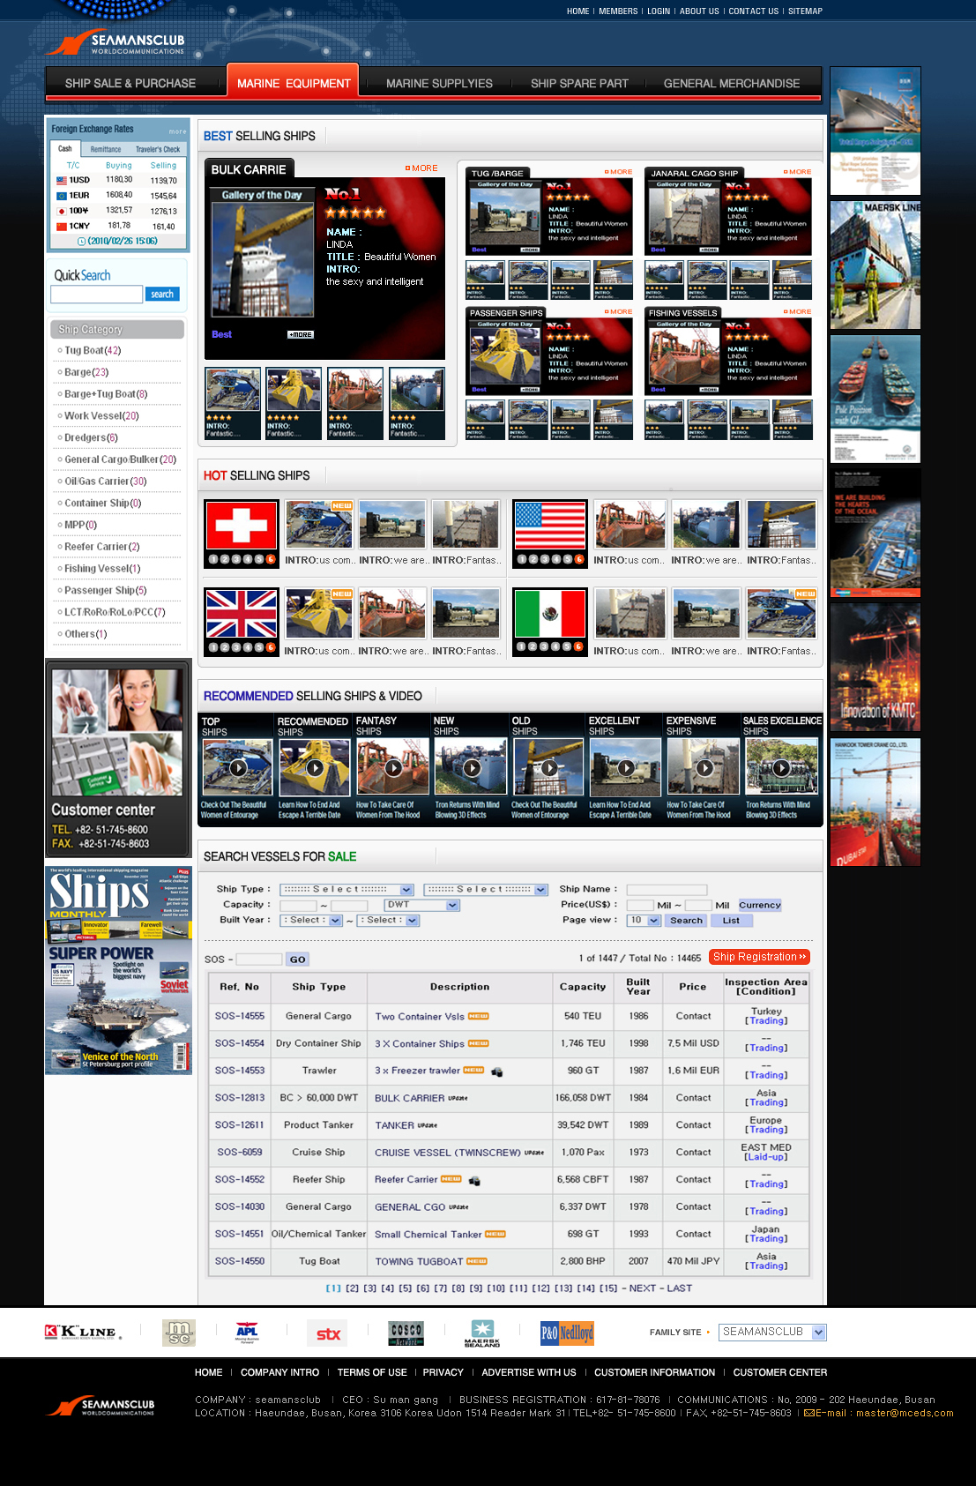Click the COSCO partner logo

pos(406,1333)
